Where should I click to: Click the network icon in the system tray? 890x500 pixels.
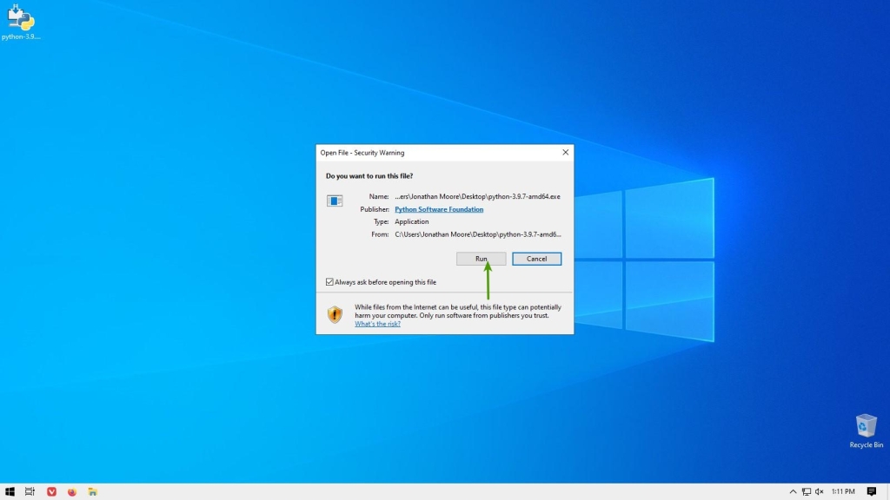click(x=805, y=490)
